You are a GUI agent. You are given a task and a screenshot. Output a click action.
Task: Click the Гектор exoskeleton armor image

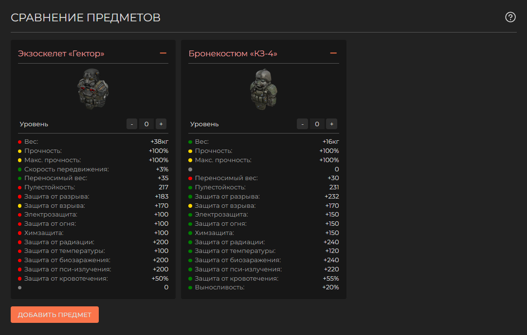point(93,88)
